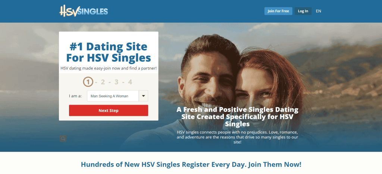
Task: Click step 2 in the registration steps
Action: click(x=103, y=82)
